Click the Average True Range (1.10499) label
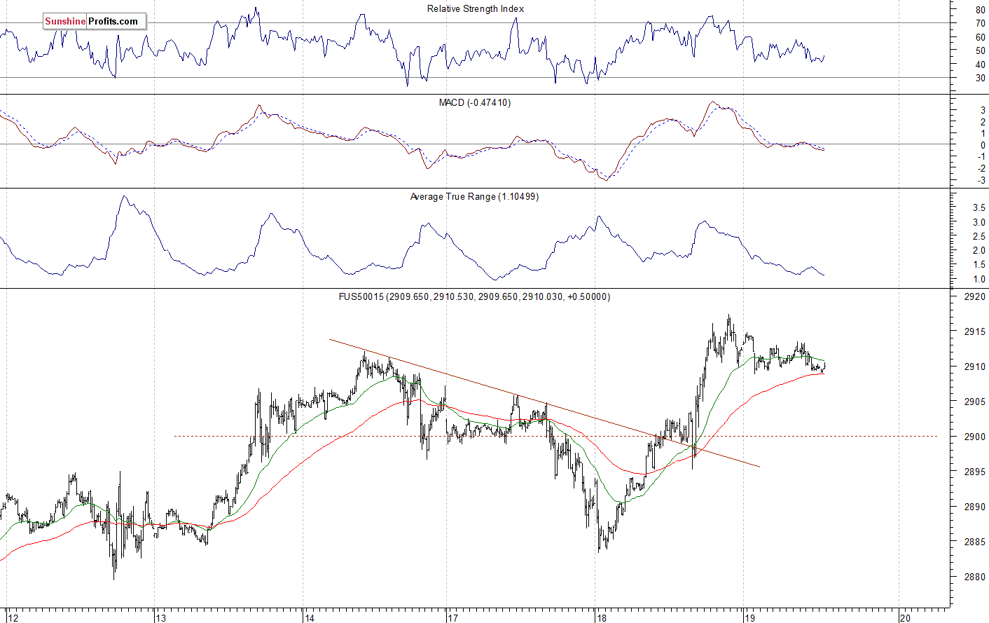 (x=474, y=197)
